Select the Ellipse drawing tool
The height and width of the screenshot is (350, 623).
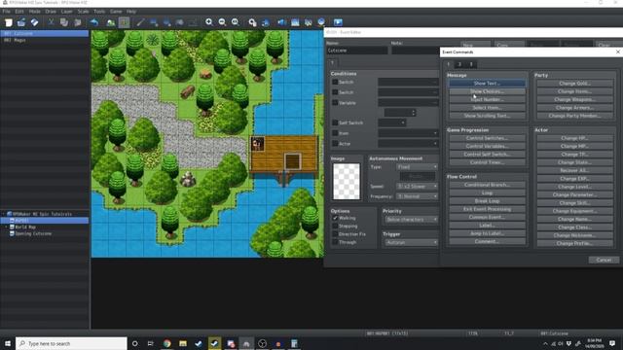166,22
